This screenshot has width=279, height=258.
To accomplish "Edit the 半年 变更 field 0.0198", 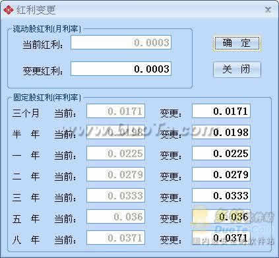I will pyautogui.click(x=221, y=132).
